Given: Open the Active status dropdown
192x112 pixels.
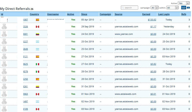Looking at the screenshot, I should [184, 3].
